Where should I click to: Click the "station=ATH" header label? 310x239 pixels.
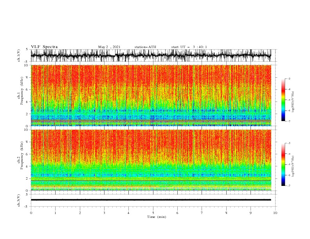pos(145,47)
